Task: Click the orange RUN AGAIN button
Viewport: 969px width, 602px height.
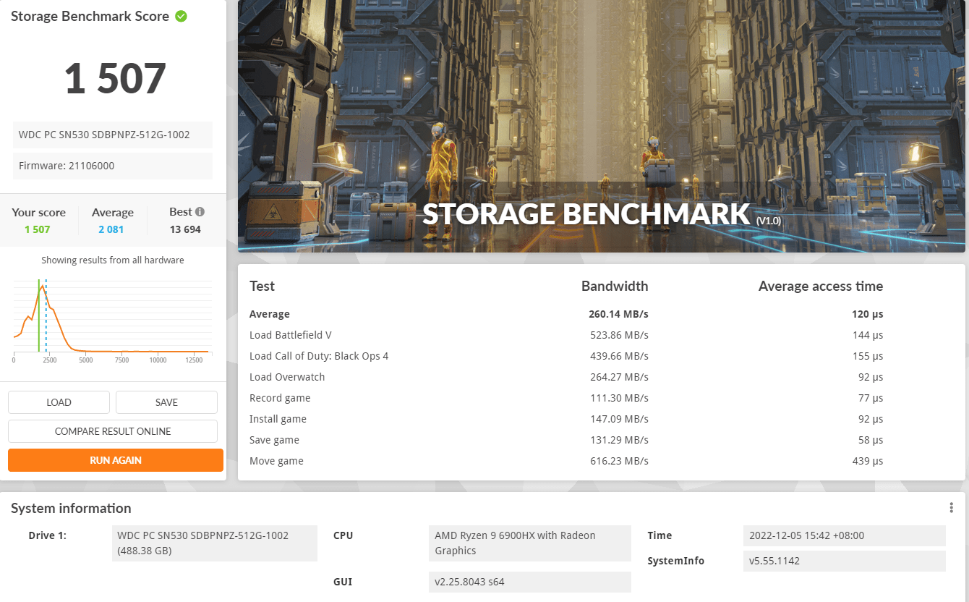Action: coord(116,460)
